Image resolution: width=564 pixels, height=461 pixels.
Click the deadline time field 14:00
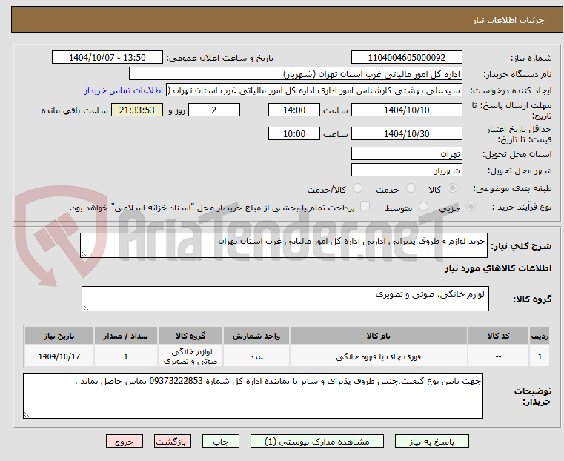pos(294,110)
